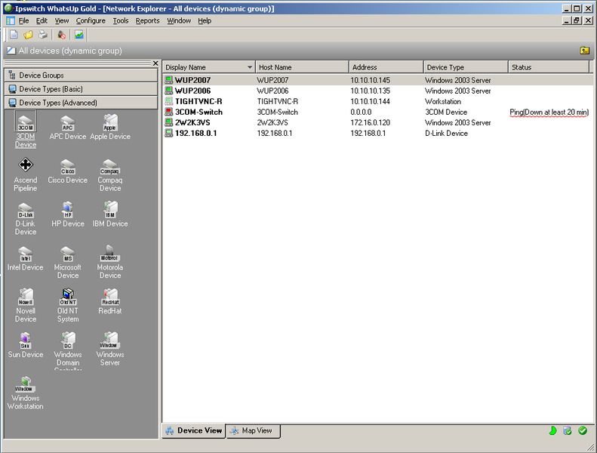Choose the Sun Device type icon
The width and height of the screenshot is (597, 453).
(x=26, y=341)
